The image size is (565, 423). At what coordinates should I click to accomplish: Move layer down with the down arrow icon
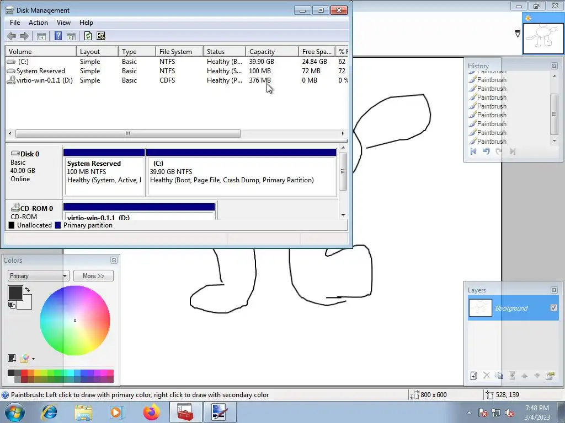tap(537, 376)
